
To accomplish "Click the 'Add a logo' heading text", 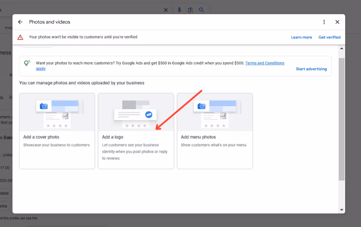I will (113, 137).
